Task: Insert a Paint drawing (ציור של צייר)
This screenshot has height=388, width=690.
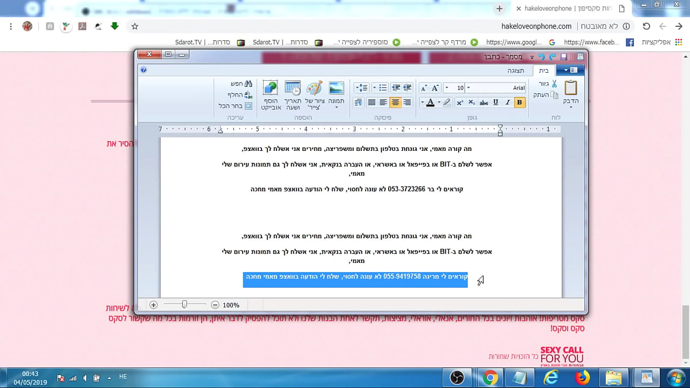Action: pyautogui.click(x=314, y=95)
